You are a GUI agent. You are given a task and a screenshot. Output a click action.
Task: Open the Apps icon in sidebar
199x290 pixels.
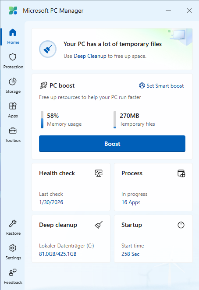13,106
